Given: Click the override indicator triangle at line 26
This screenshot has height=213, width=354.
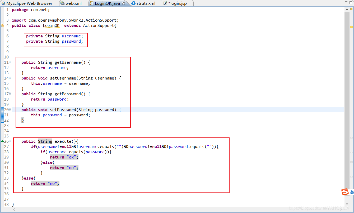Looking at the screenshot, I should tap(2, 141).
